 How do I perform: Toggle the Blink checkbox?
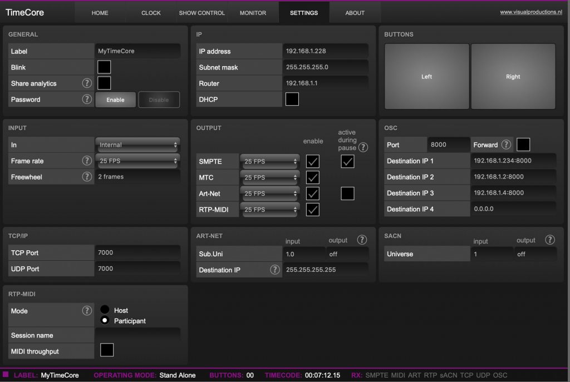pos(104,67)
